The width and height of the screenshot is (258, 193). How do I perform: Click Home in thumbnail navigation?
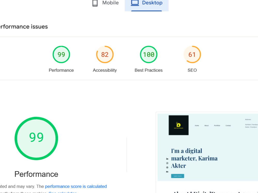tap(197, 126)
